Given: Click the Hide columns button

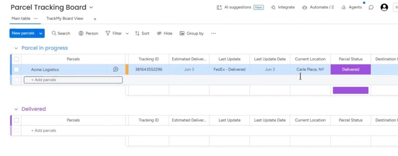Looking at the screenshot, I should click(164, 33).
